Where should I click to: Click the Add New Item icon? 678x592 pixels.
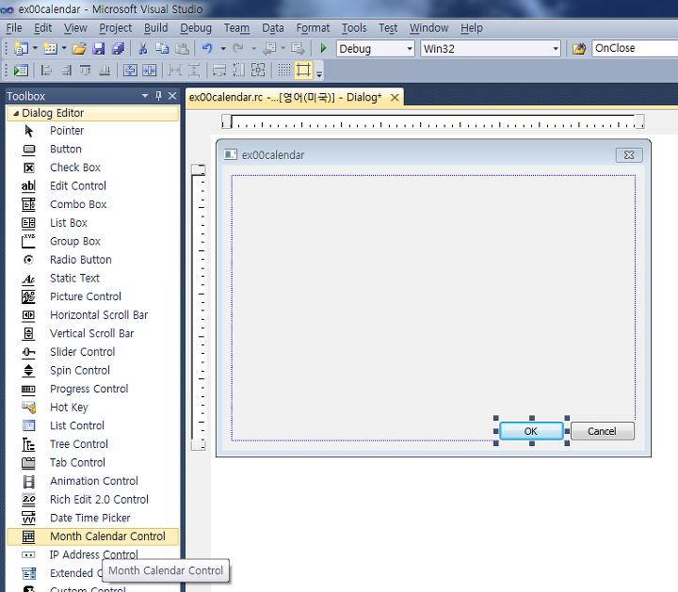point(50,48)
